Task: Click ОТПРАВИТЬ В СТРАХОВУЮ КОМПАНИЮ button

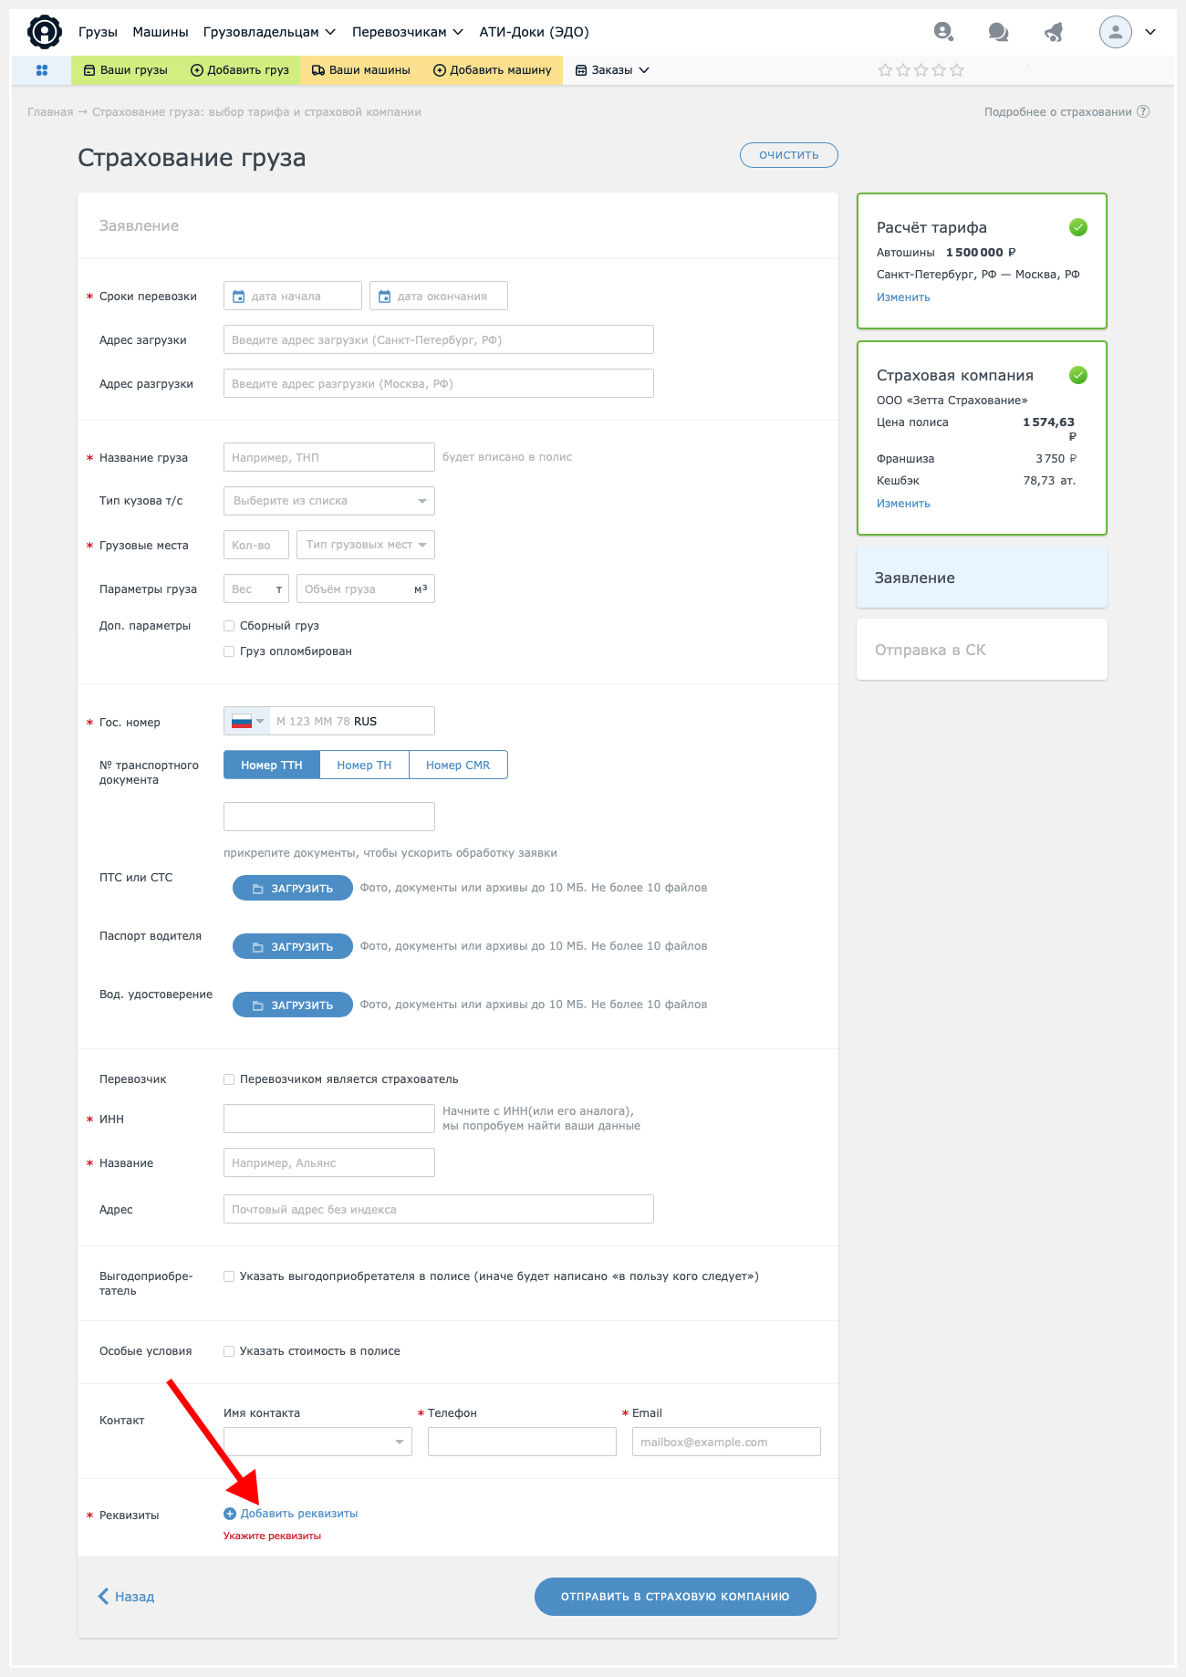Action: click(675, 1597)
